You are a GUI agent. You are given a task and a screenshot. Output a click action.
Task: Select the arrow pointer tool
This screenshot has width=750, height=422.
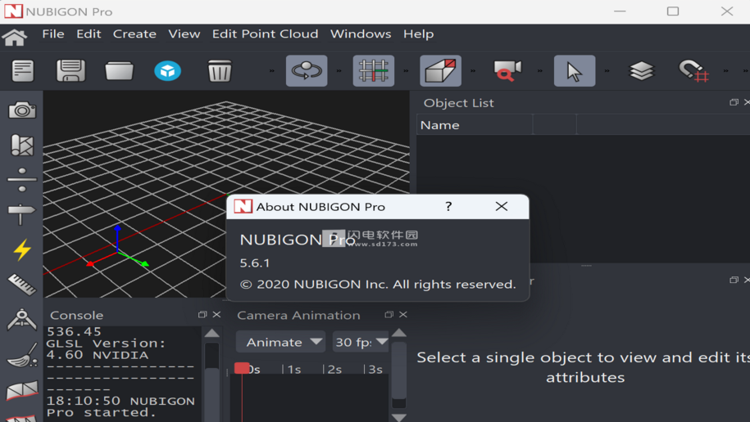575,70
